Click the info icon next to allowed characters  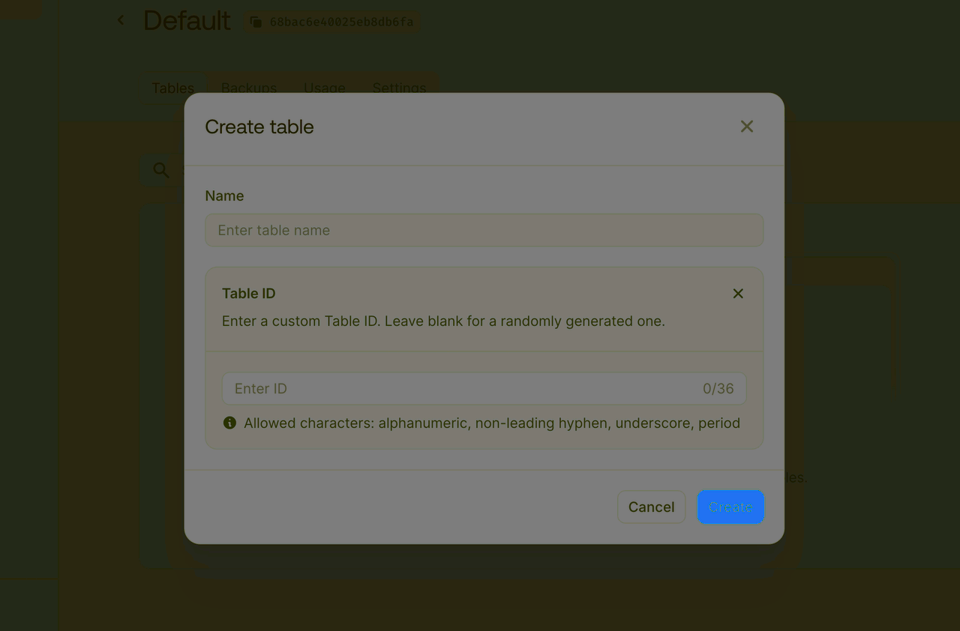pos(229,423)
